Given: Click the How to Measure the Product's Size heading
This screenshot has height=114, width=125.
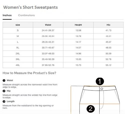Looking at the screenshot, I should point(29,73).
